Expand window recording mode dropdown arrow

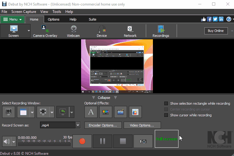(x=32, y=112)
